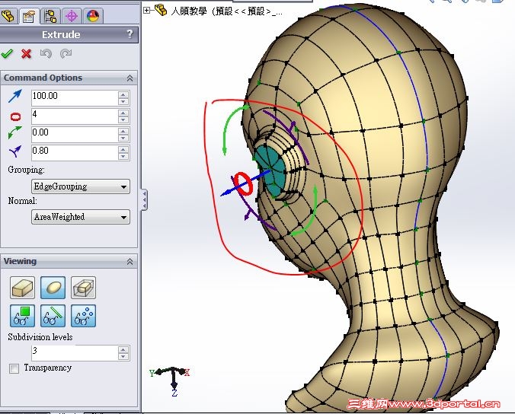
Task: Select the cage with box view mode
Action: (x=84, y=288)
